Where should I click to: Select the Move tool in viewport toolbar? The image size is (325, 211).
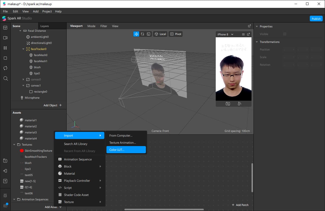[136, 34]
